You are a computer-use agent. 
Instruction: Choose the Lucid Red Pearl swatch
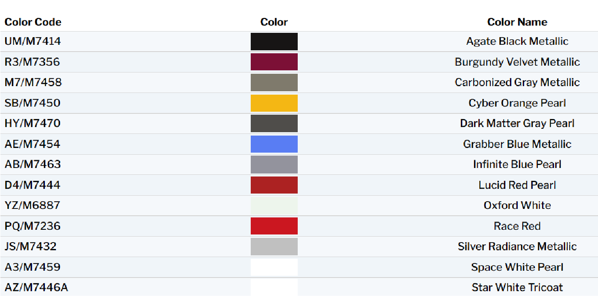274,185
